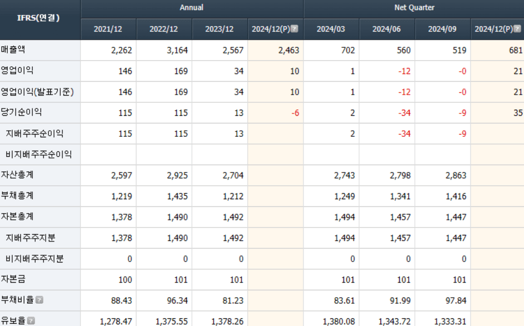Select the 매출액 row label

click(x=13, y=50)
